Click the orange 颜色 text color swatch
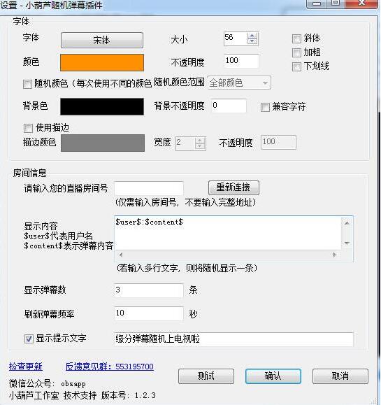Image resolution: width=381 pixels, height=405 pixels. 102,62
